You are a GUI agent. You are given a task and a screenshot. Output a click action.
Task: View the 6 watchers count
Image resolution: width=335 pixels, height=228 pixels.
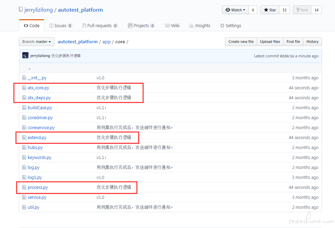[253, 10]
